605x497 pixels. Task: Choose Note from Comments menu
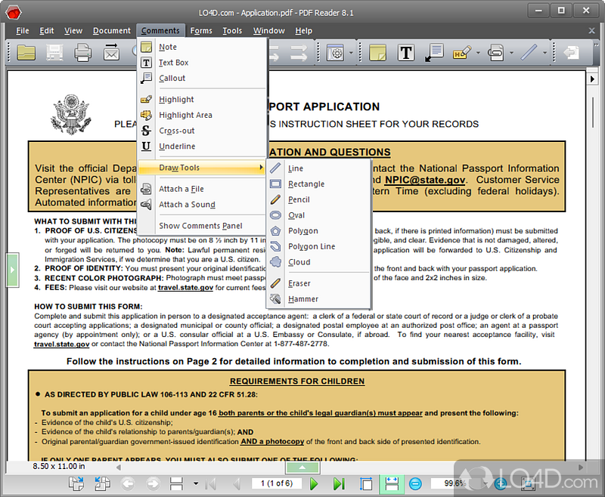(x=202, y=47)
